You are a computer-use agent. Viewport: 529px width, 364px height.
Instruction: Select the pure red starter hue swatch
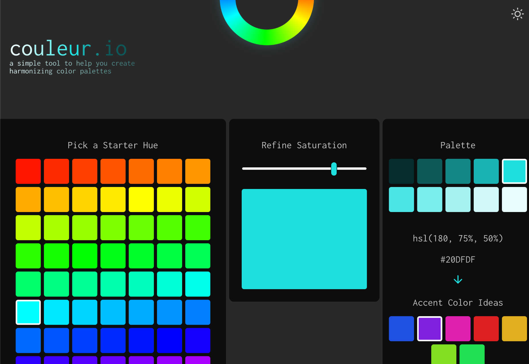pos(28,171)
